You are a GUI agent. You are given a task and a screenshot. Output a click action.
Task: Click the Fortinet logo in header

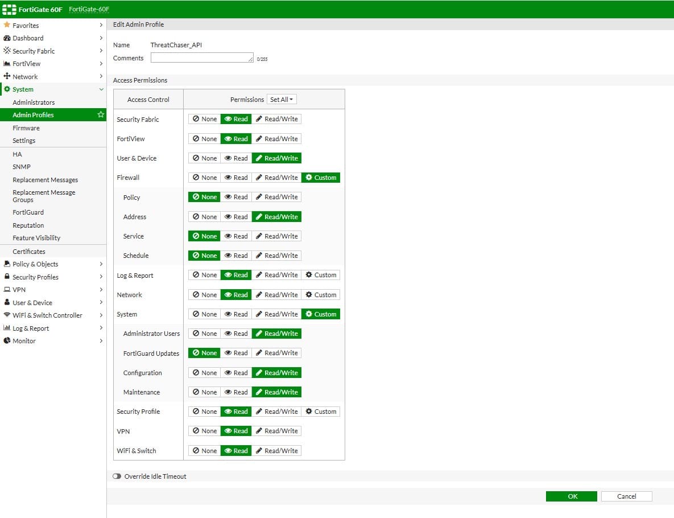(9, 9)
